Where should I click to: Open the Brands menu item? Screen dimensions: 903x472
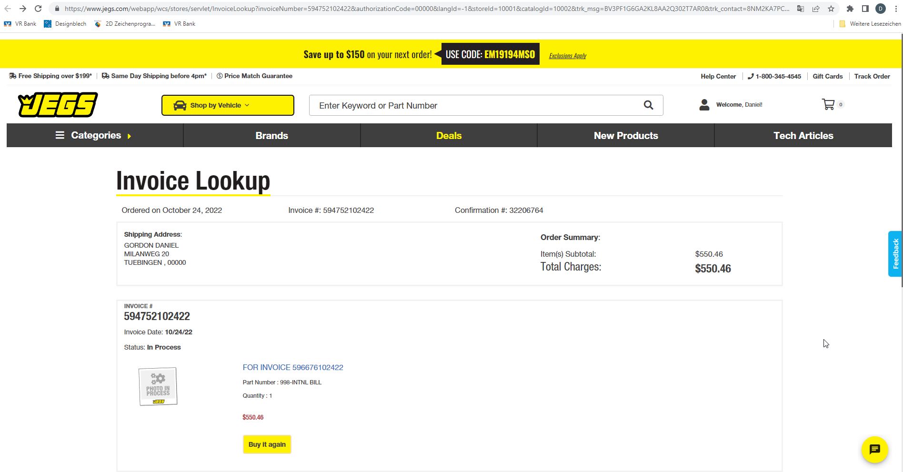point(271,136)
